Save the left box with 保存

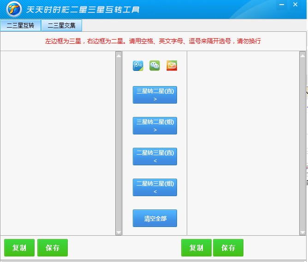(53, 248)
